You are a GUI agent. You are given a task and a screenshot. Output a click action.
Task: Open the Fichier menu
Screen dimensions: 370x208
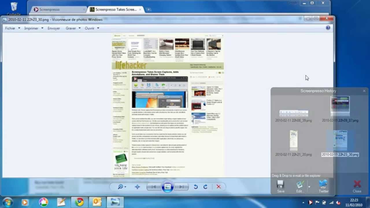[12, 28]
